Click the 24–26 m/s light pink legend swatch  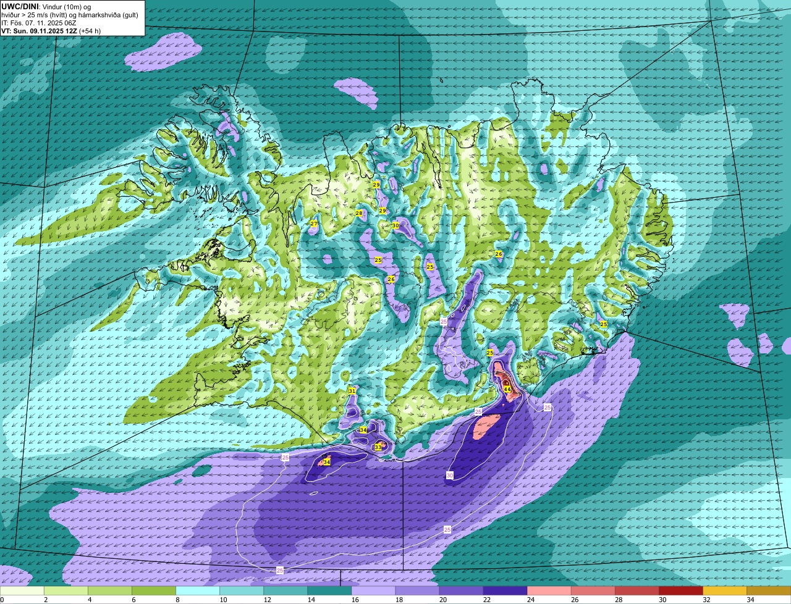[x=549, y=591]
